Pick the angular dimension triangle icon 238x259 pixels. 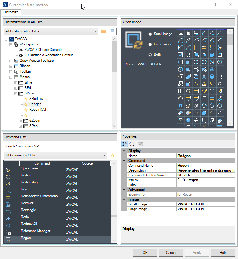click(x=204, y=84)
